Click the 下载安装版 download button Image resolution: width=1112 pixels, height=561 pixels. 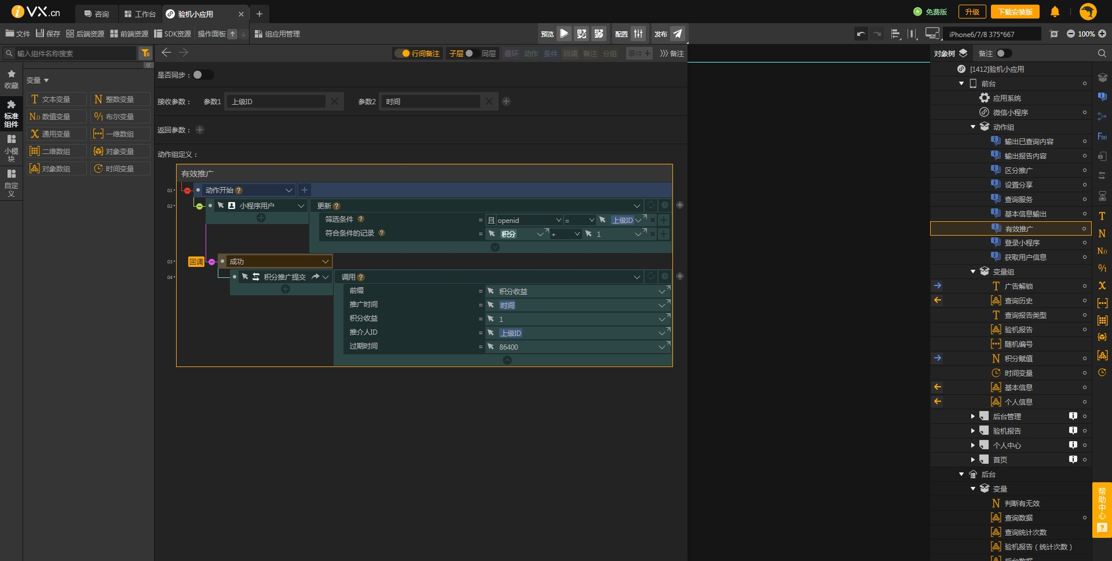tap(1015, 12)
